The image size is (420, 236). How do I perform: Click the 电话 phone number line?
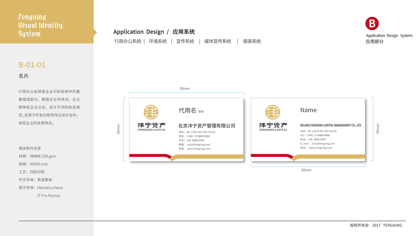click(194, 136)
